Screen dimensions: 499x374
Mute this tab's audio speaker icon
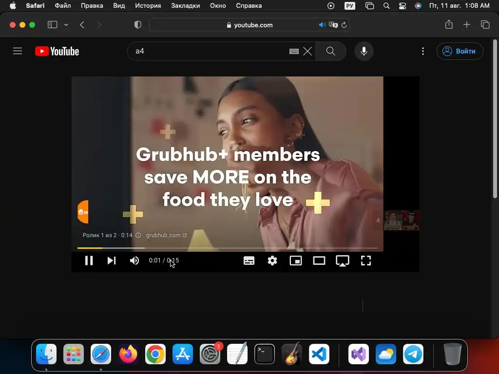point(322,25)
